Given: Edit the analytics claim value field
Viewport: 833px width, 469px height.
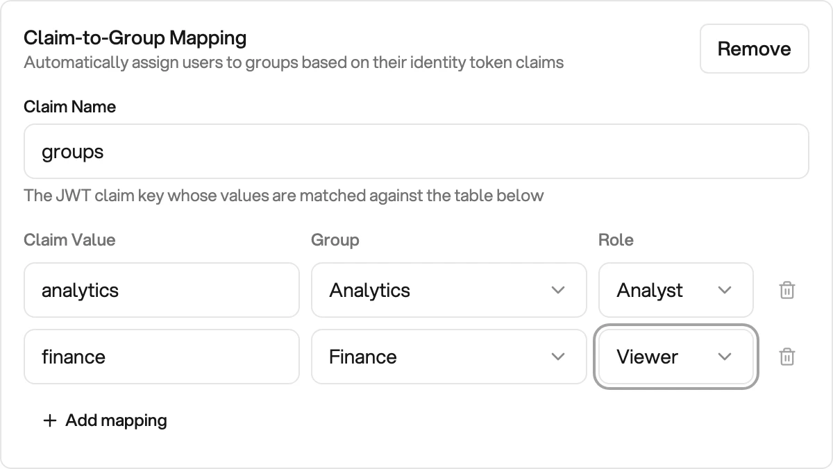Looking at the screenshot, I should pyautogui.click(x=162, y=290).
